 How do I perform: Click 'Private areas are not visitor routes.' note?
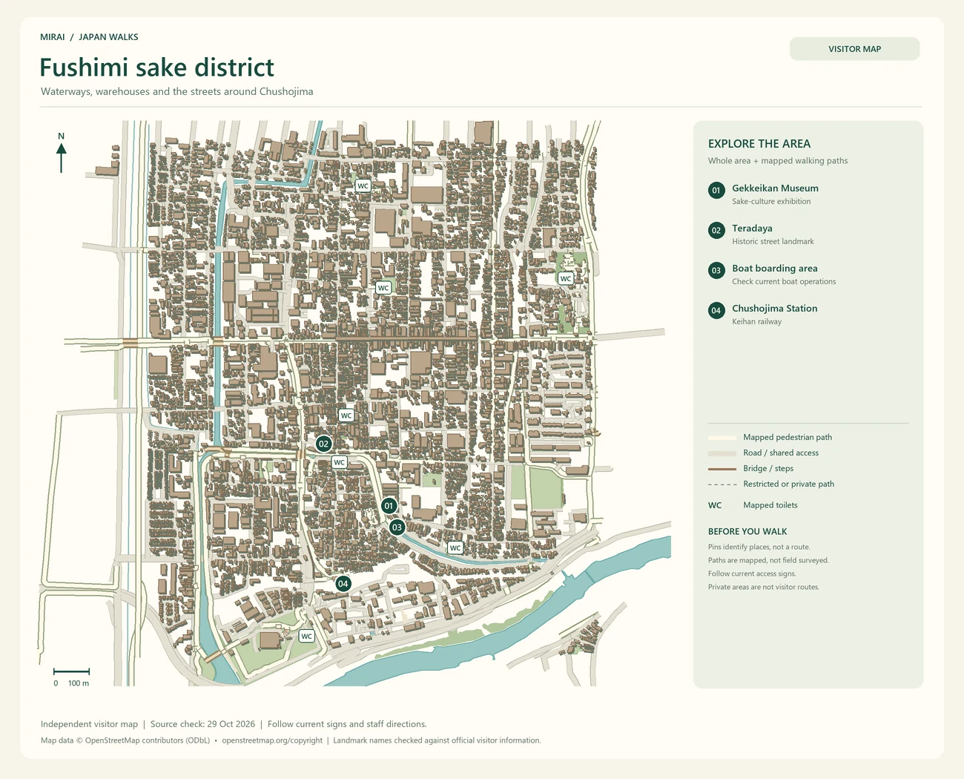(764, 588)
